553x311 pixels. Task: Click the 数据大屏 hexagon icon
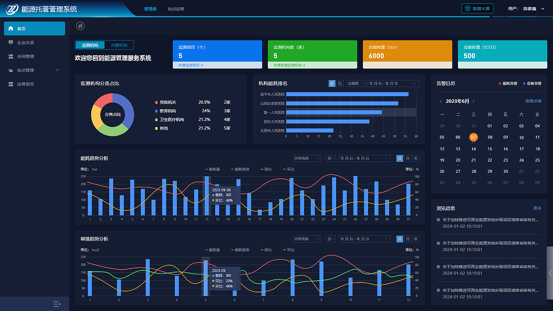[x=467, y=8]
